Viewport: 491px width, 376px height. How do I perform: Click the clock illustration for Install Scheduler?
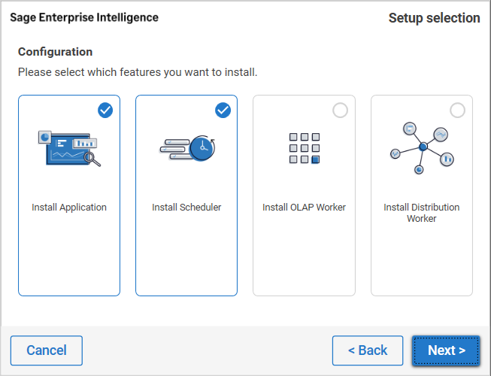tap(186, 147)
